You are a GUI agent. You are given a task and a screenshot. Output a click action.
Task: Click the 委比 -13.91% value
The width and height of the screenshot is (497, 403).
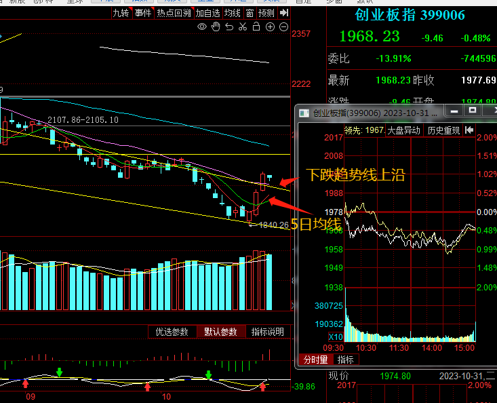(393, 58)
